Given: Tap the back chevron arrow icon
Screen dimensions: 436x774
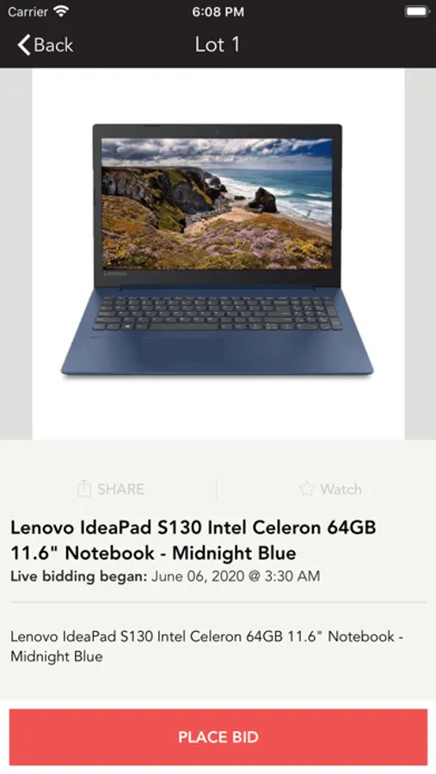Looking at the screenshot, I should click(24, 45).
